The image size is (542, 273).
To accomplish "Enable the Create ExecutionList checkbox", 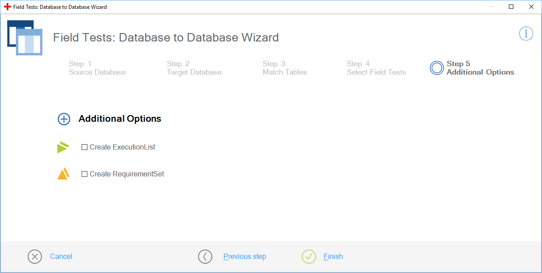I will (x=85, y=147).
